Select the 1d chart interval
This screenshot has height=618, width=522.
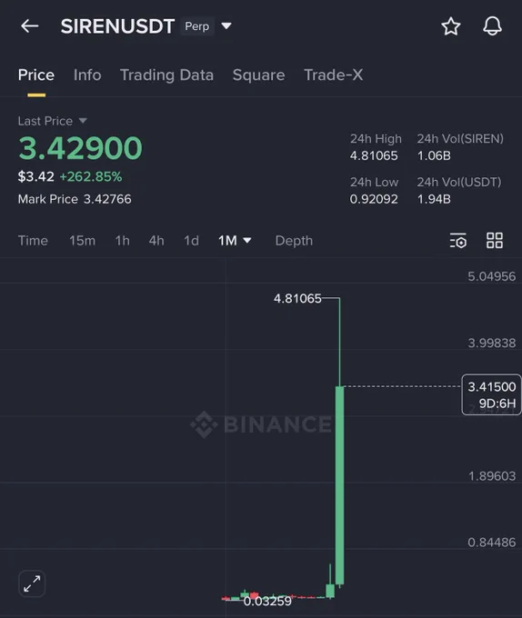[x=191, y=241]
